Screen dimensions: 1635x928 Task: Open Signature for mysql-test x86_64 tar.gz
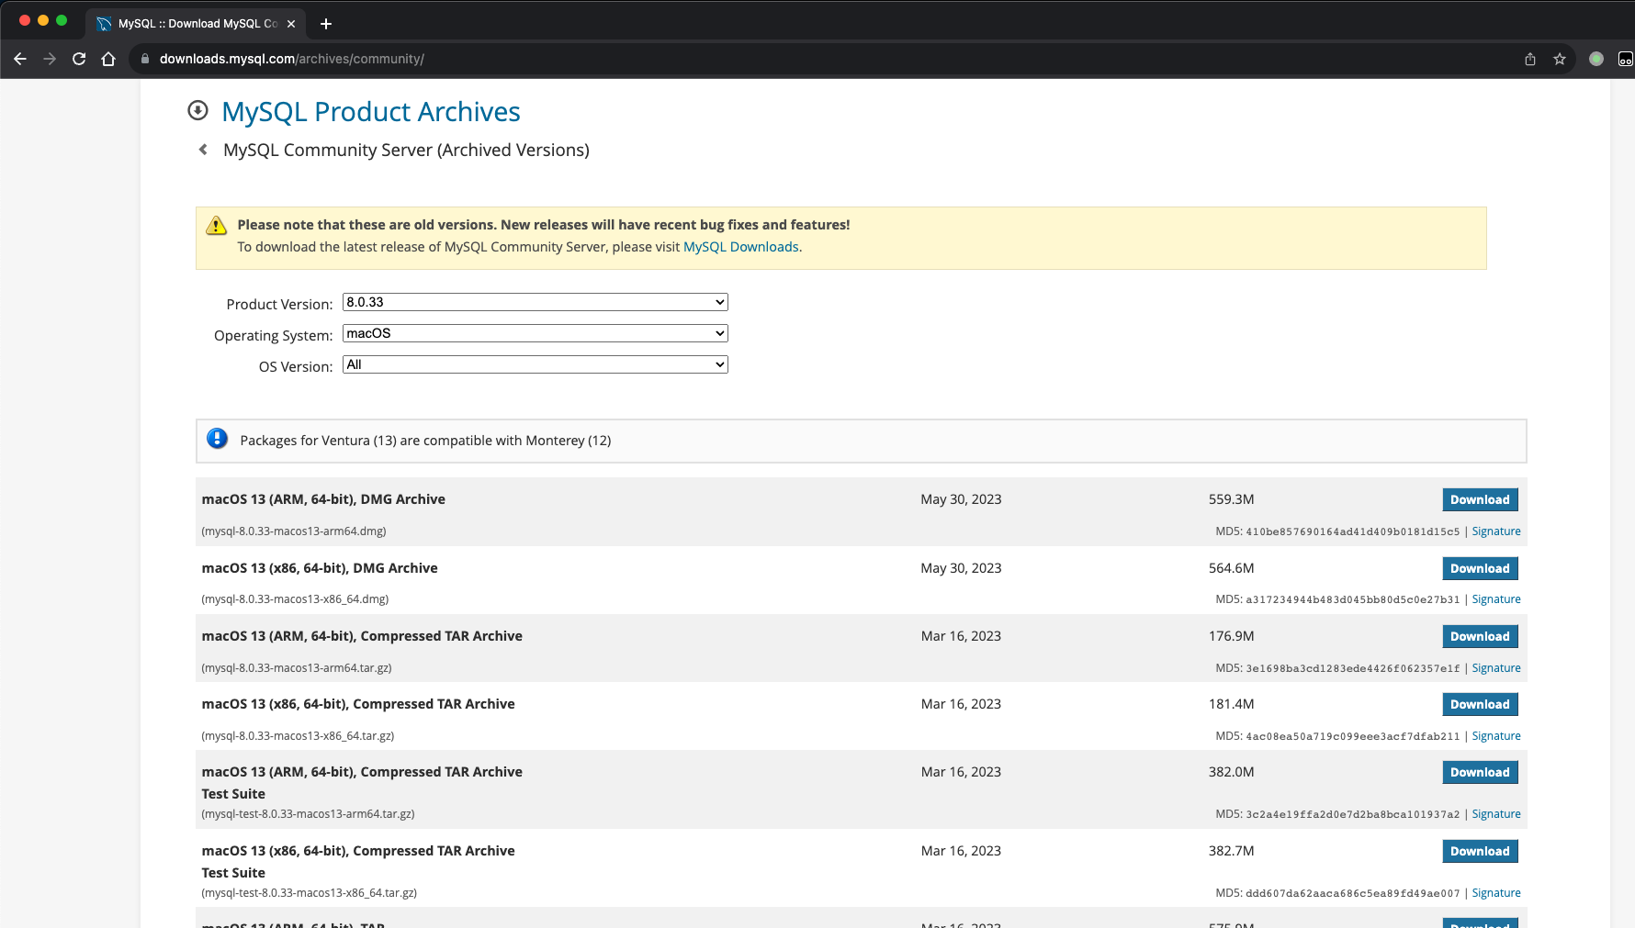[1496, 893]
